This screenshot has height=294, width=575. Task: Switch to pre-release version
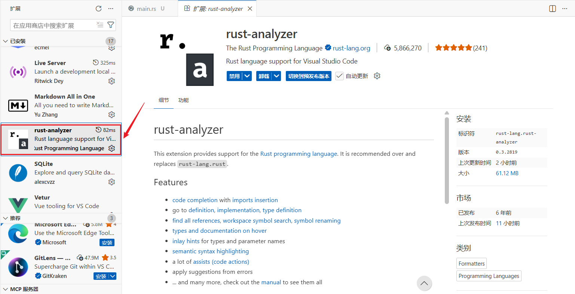tap(309, 76)
